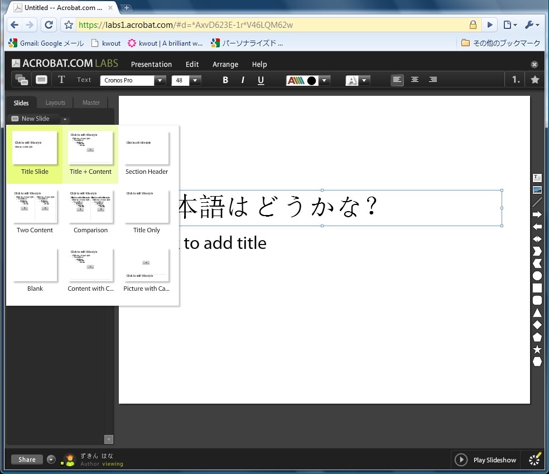
Task: Toggle underline on the text
Action: point(260,80)
